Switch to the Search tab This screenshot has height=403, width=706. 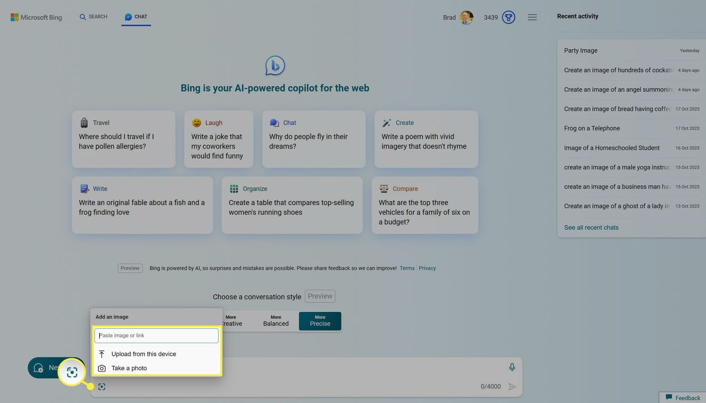tap(93, 17)
